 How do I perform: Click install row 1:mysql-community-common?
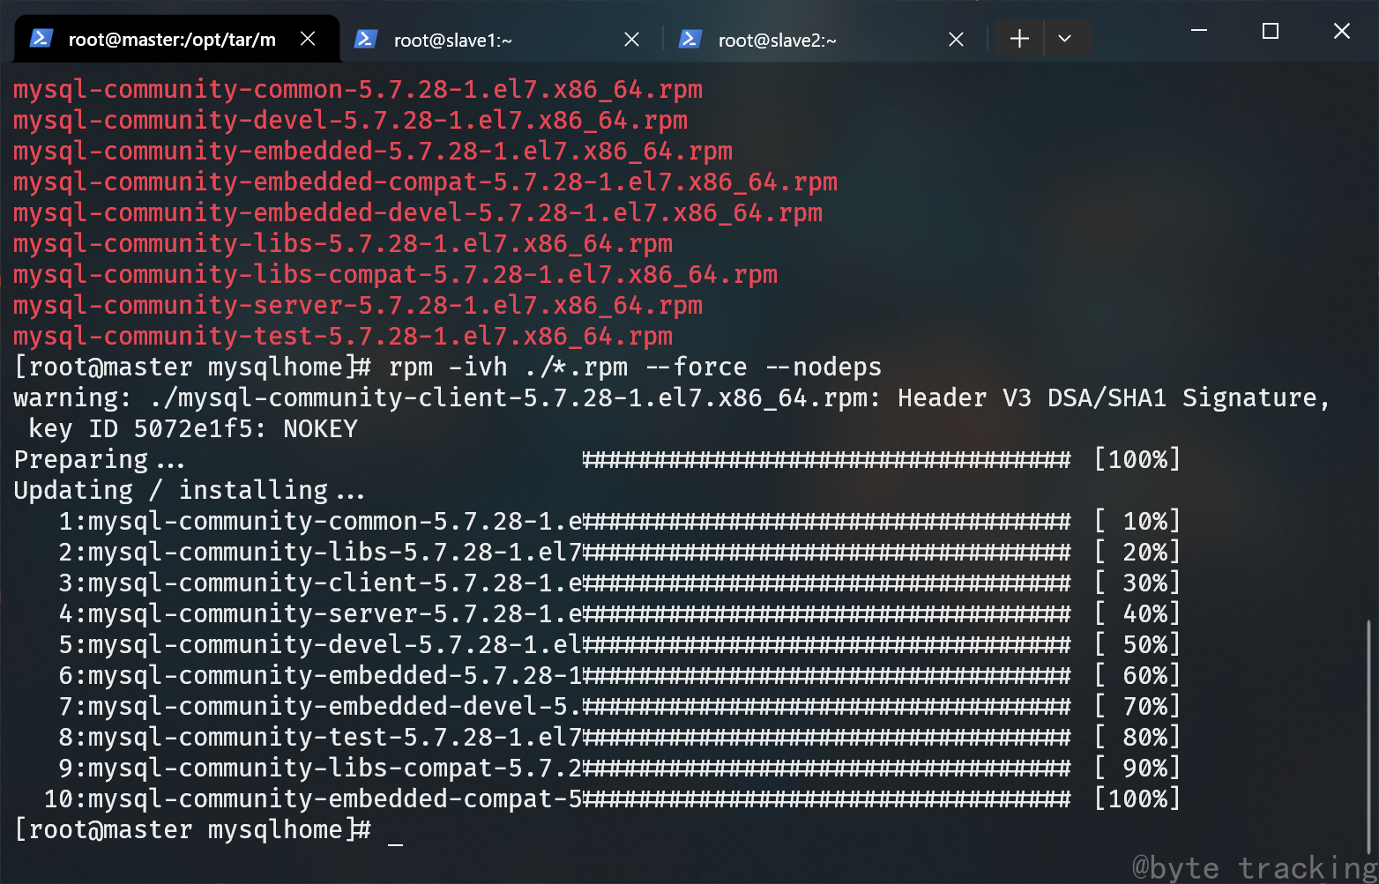coord(619,522)
